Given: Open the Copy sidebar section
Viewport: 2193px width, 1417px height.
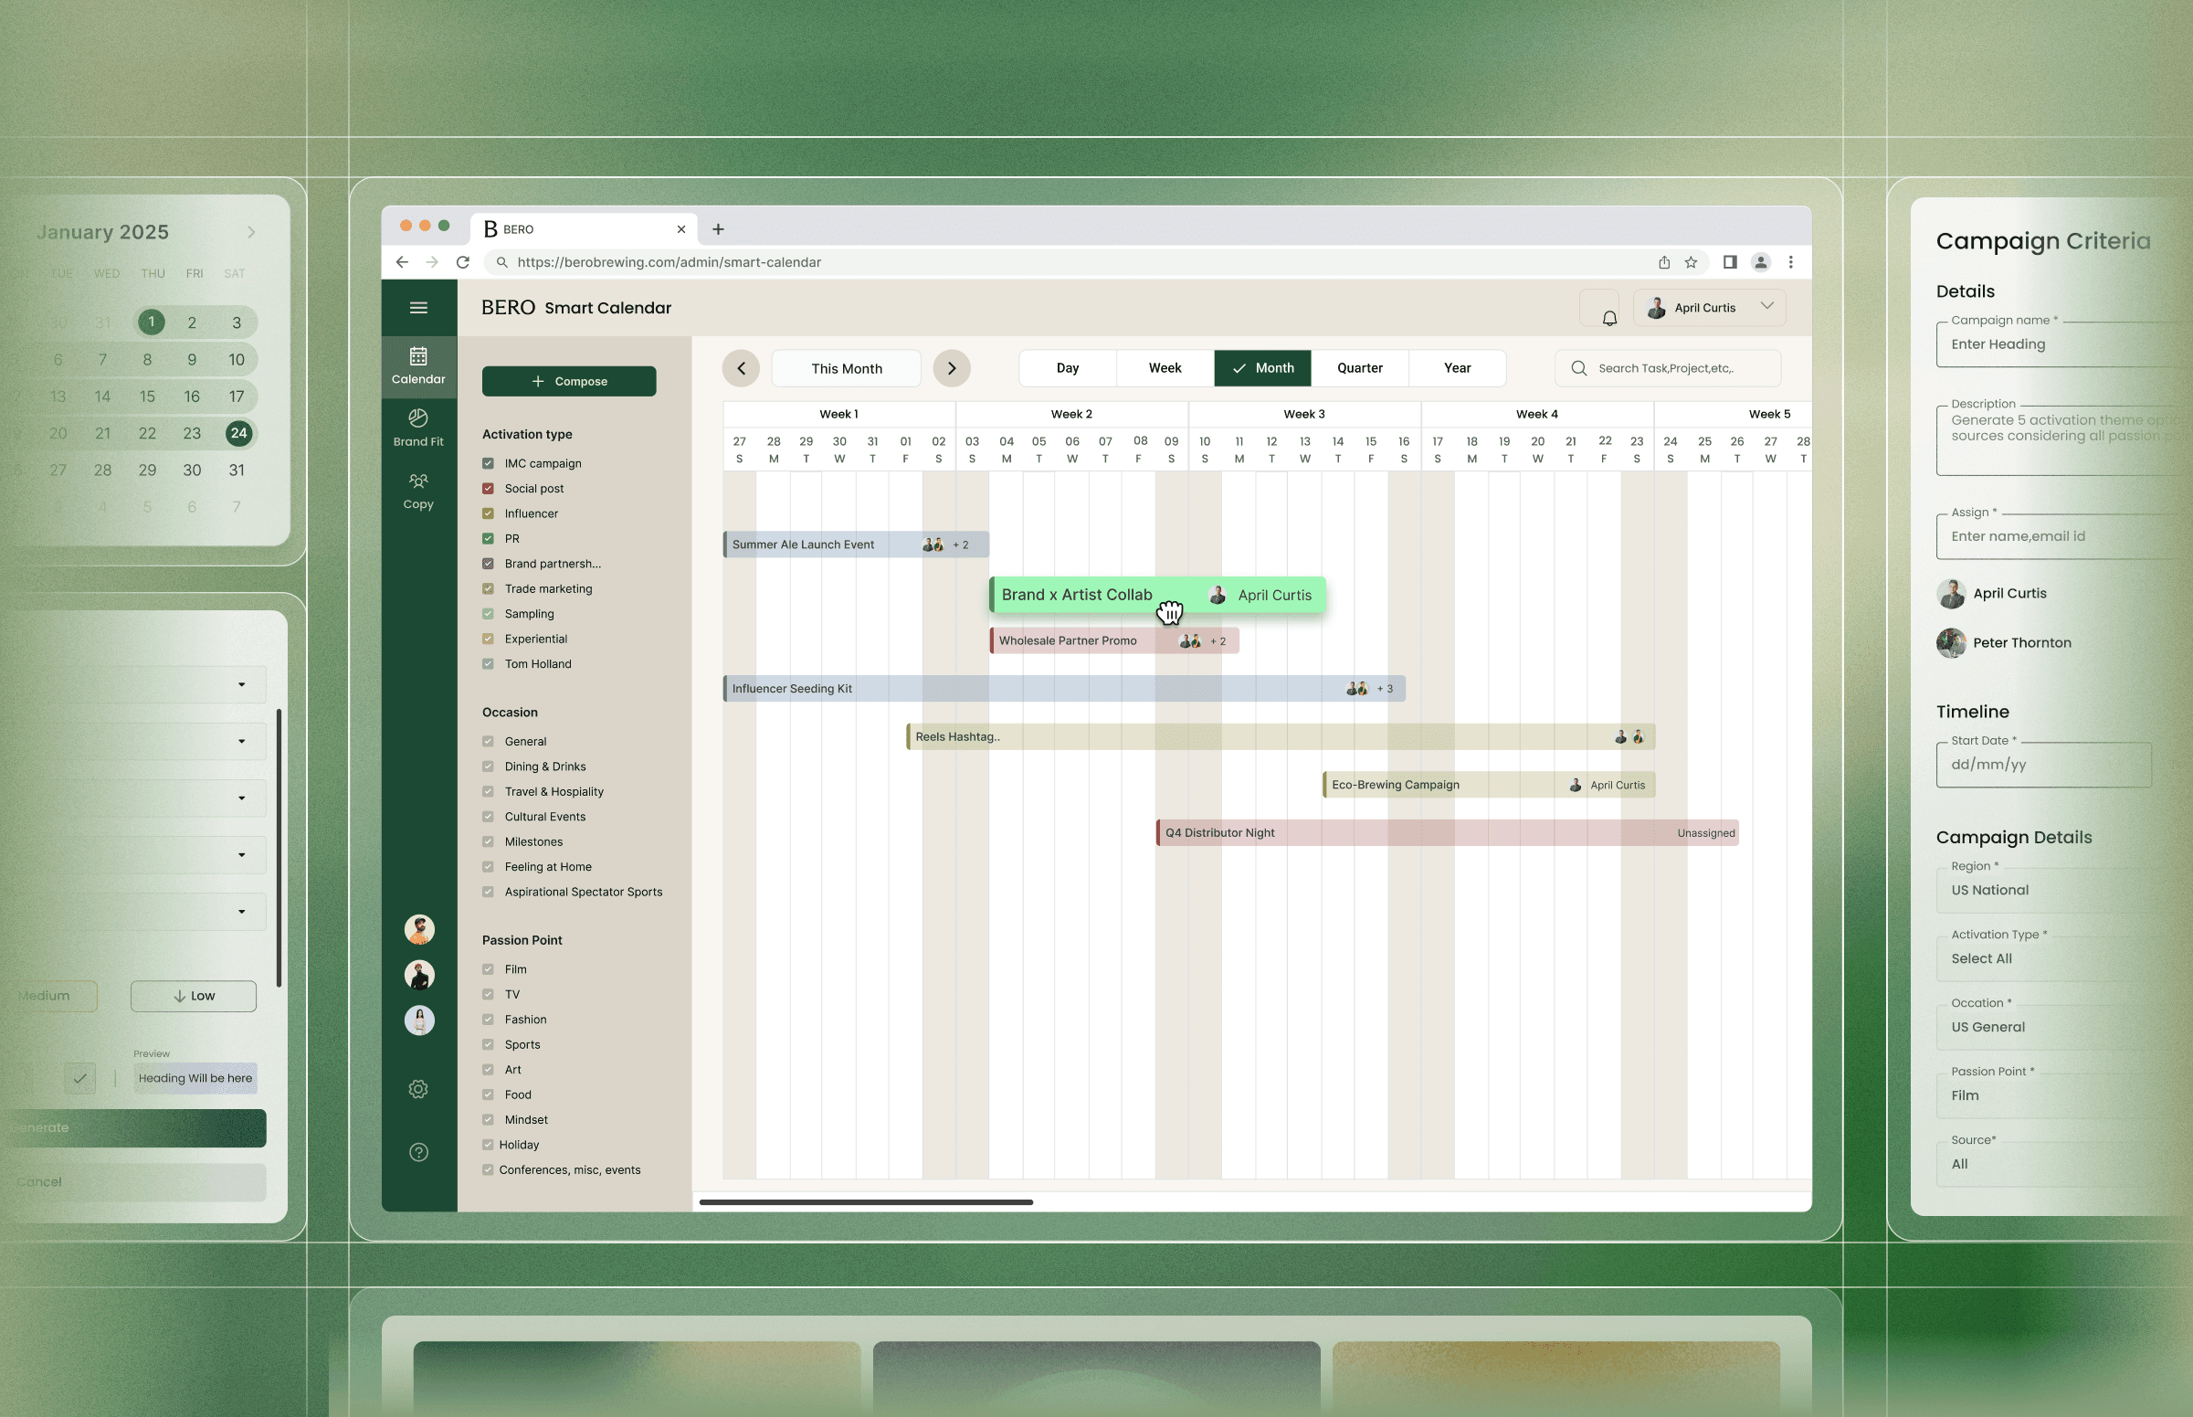Looking at the screenshot, I should tap(418, 491).
